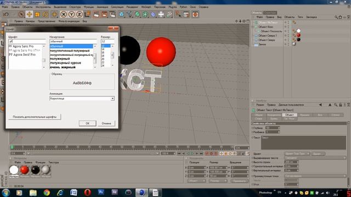Click the back arrow in Attributes manager

[320, 105]
